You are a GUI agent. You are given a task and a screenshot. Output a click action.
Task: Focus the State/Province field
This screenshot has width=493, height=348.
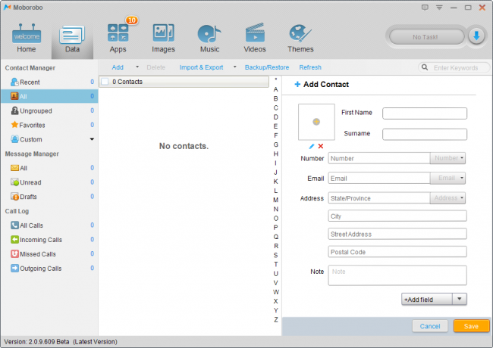[x=379, y=198]
